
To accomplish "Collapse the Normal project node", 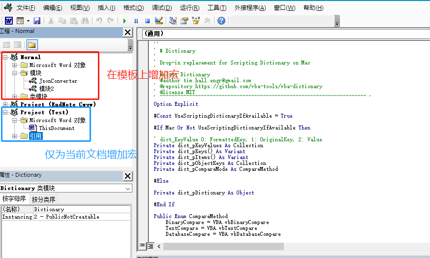I will tap(5, 58).
